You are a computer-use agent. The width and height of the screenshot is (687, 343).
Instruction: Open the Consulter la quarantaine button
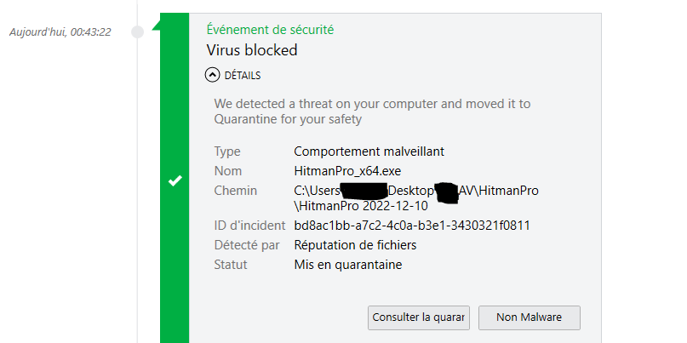(x=419, y=317)
